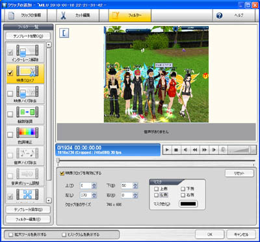This screenshot has height=242, width=260.
Task: Click the spinner arrows of the 上 crop field
Action: coord(94,185)
